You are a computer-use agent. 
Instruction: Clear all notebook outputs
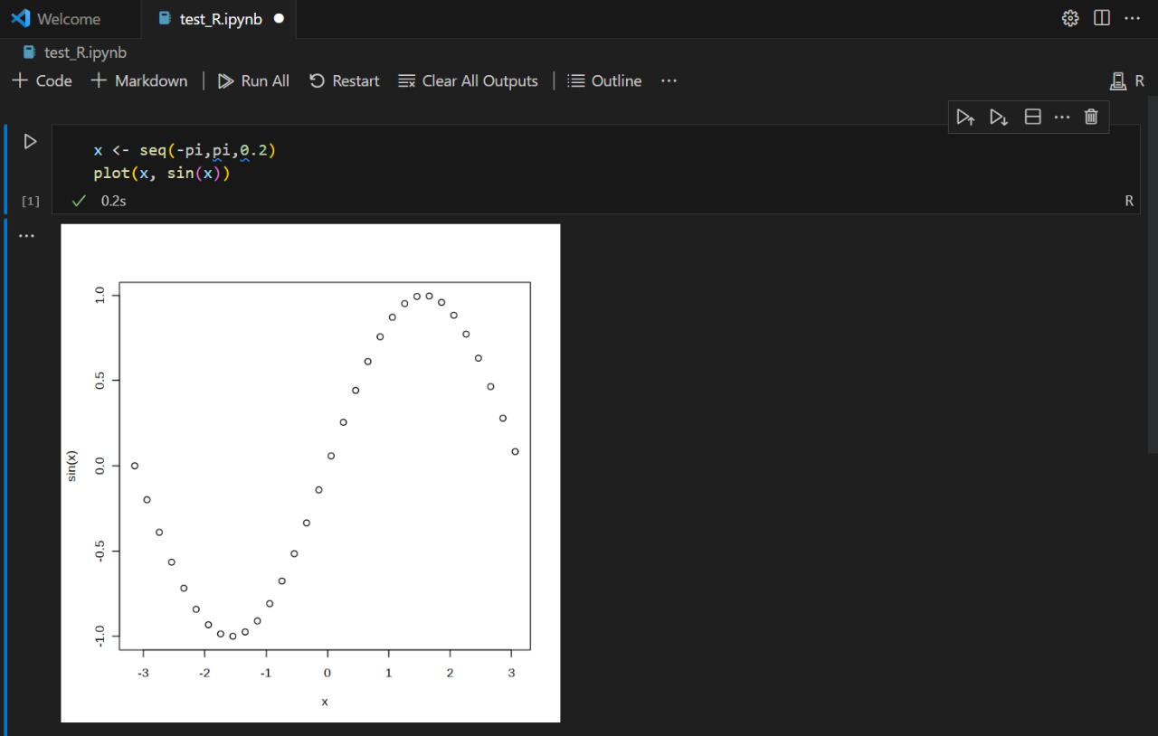468,80
